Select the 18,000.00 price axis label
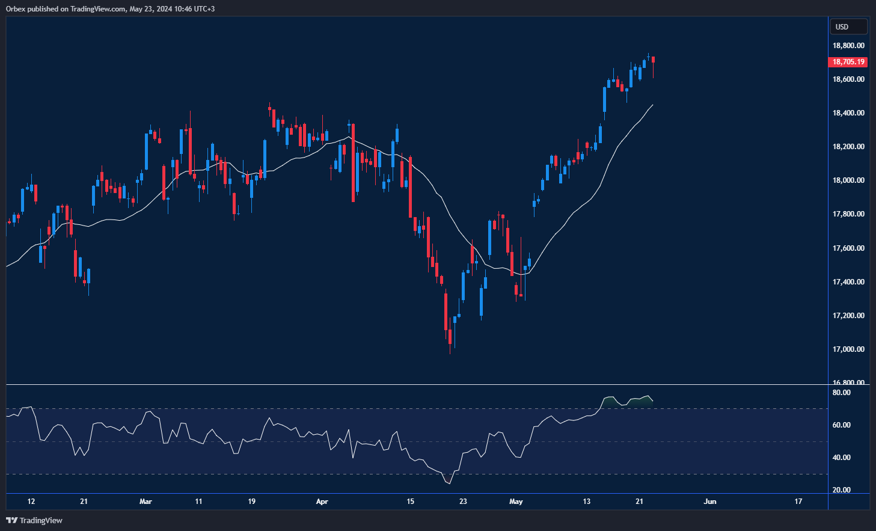 (848, 180)
